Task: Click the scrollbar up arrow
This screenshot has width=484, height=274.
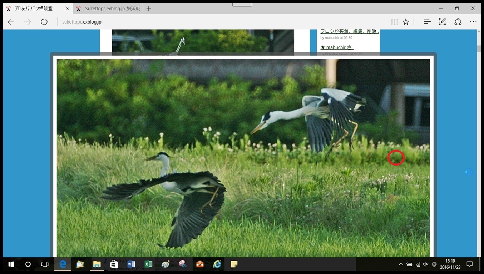Action: click(479, 32)
